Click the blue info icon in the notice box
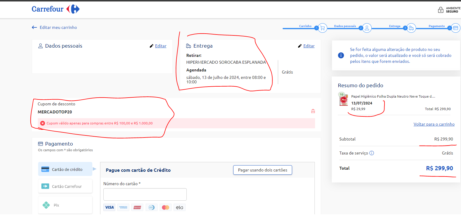This screenshot has width=461, height=217. (341, 55)
